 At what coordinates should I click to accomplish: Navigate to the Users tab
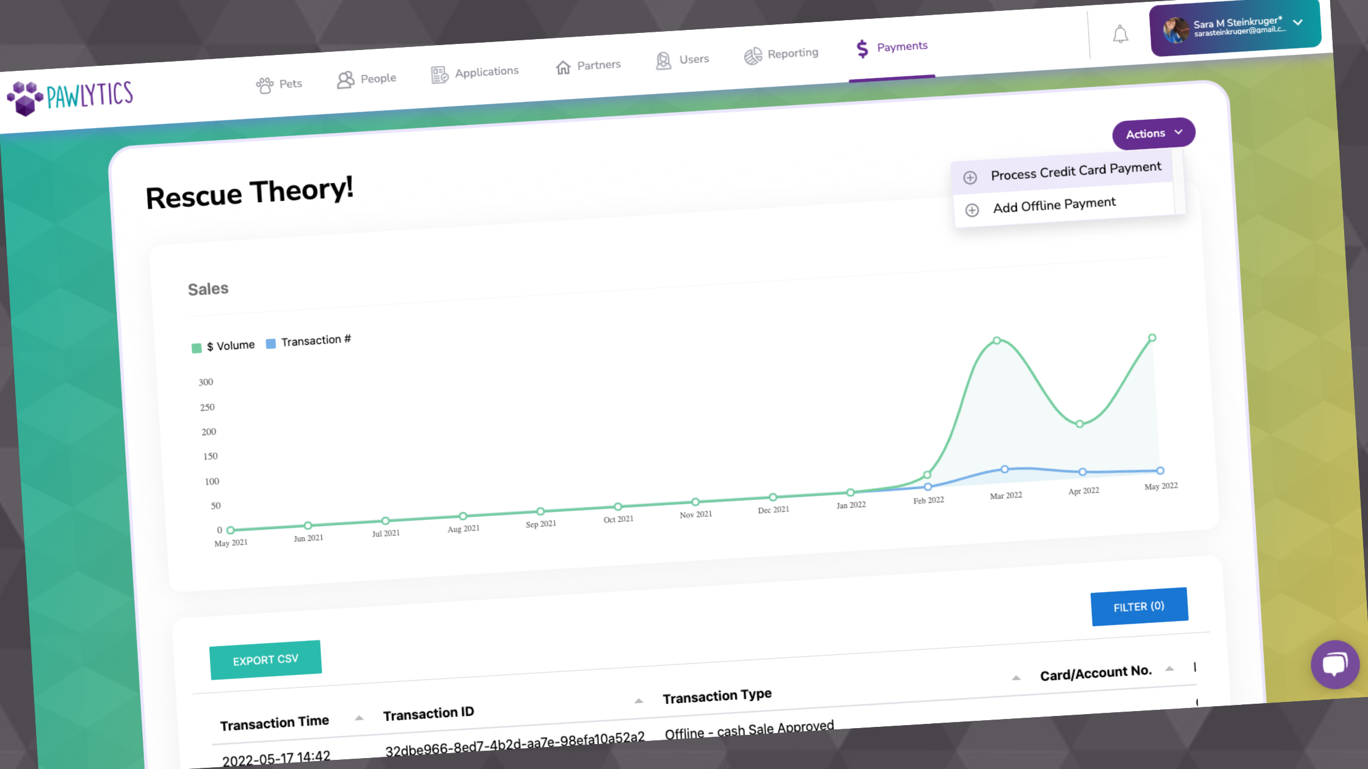coord(682,60)
